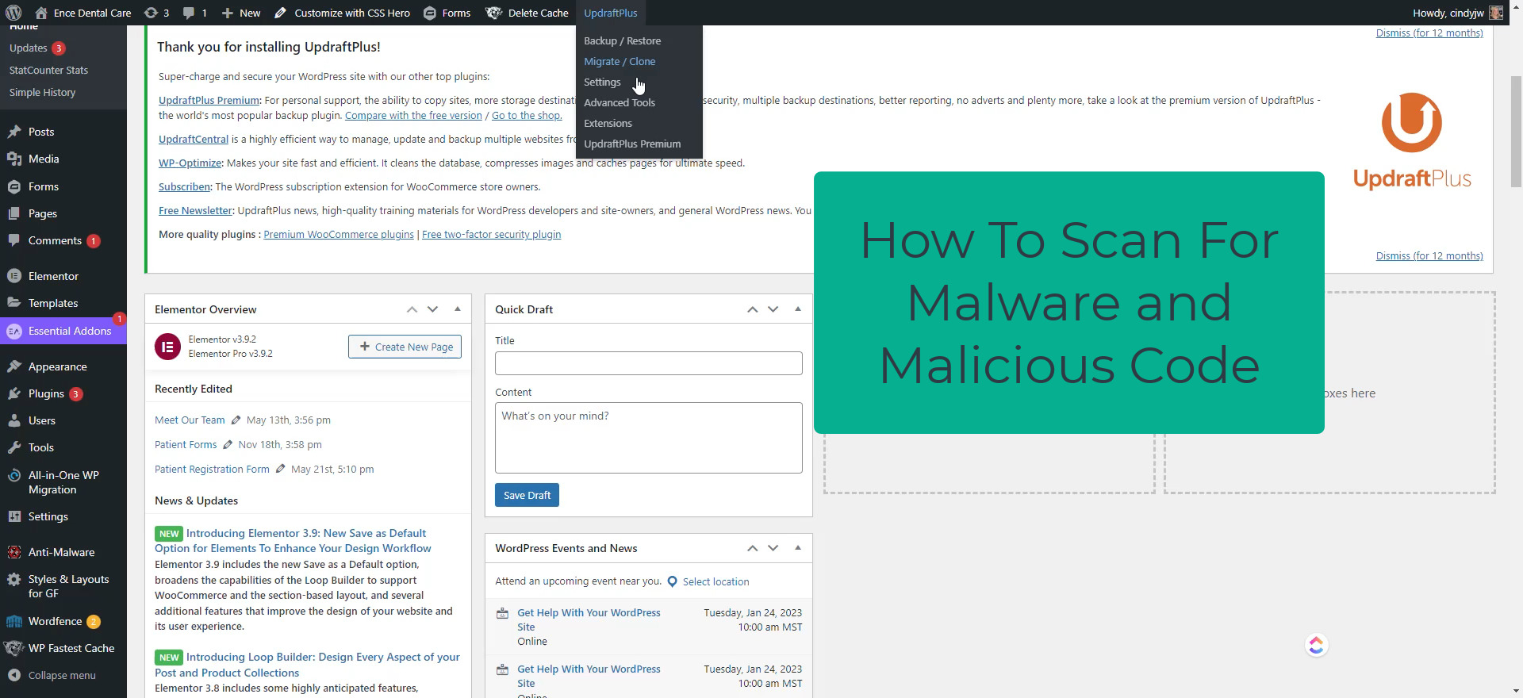Click the Save Draft button

pyautogui.click(x=527, y=495)
